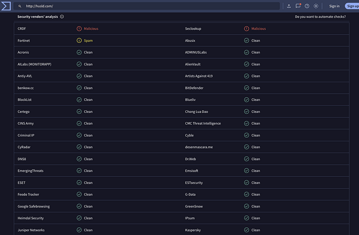Click the Kaspersky clean checkmark icon
The height and width of the screenshot is (235, 359).
[x=247, y=230]
